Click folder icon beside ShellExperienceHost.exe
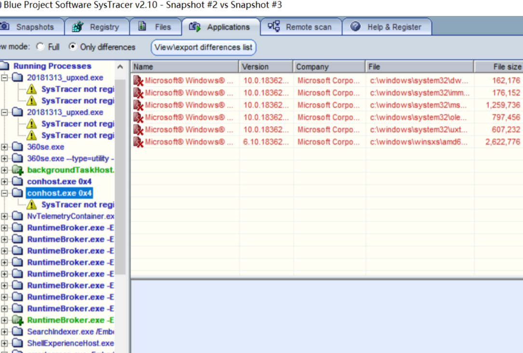 (x=17, y=343)
